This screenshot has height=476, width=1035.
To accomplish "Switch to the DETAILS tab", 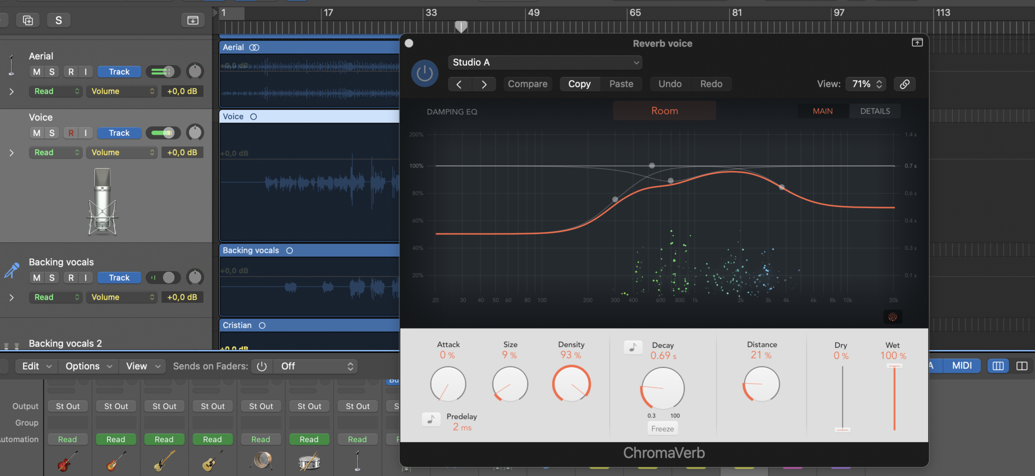I will [x=875, y=111].
